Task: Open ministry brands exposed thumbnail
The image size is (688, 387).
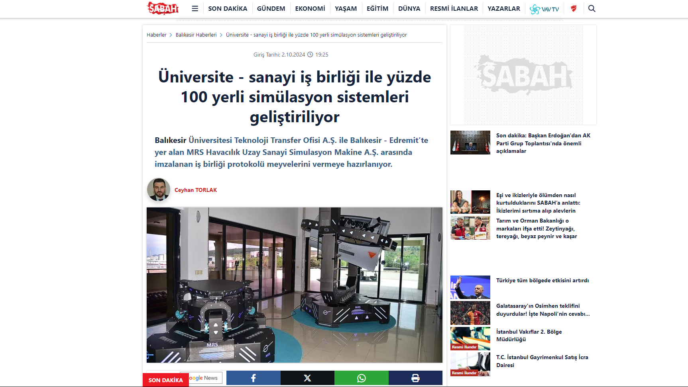Action: click(x=470, y=228)
